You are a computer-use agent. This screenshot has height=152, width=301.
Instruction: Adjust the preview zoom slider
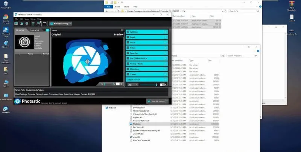[x=108, y=84]
